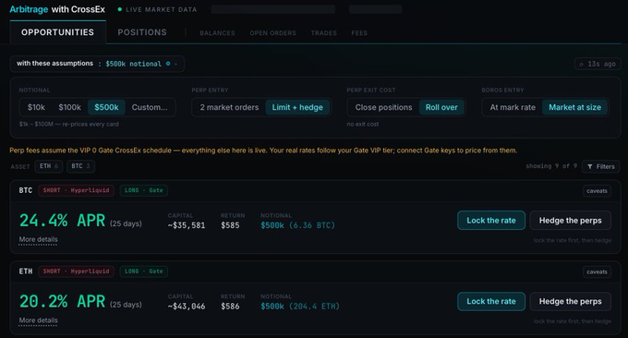Screen dimensions: 628x338
Task: Choose Custom... notional amount
Action: pos(150,107)
